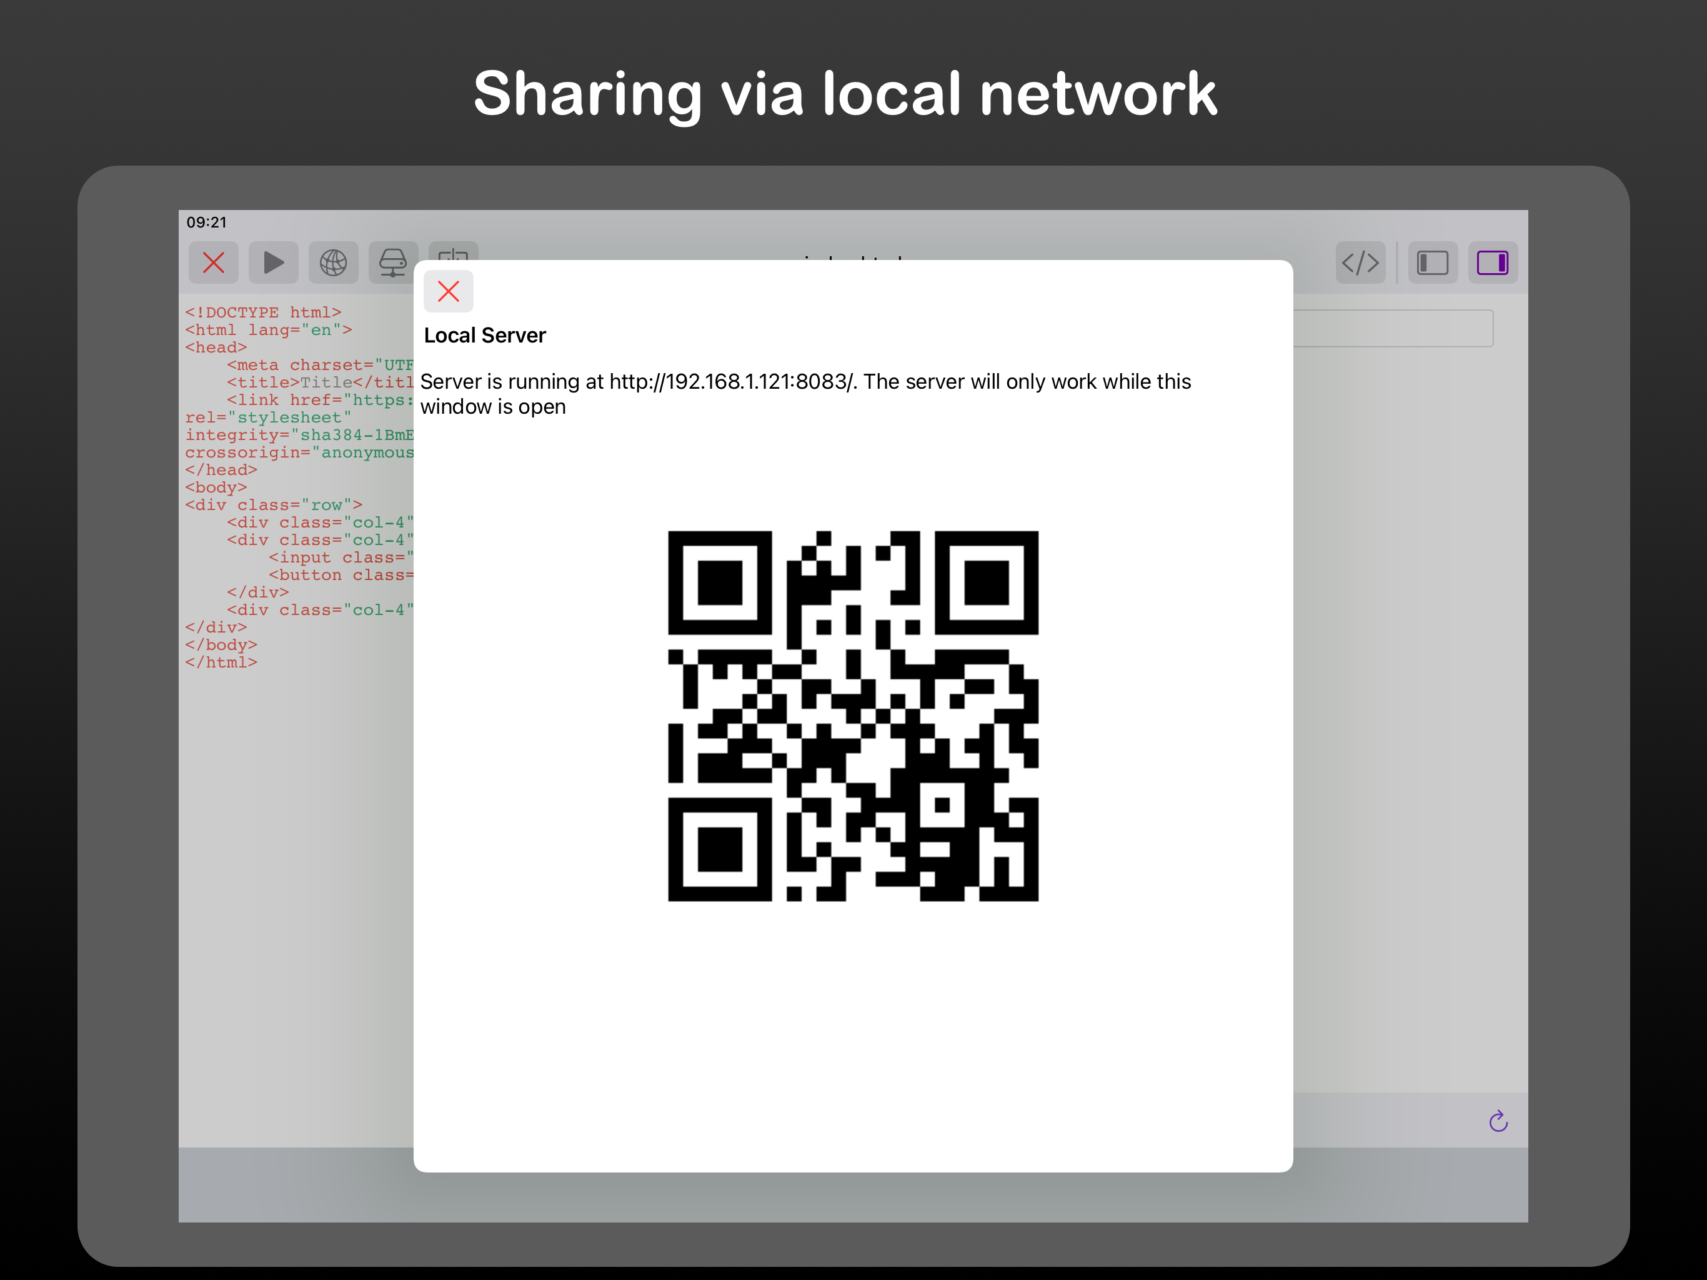Close the Local Server dialog

coord(449,292)
